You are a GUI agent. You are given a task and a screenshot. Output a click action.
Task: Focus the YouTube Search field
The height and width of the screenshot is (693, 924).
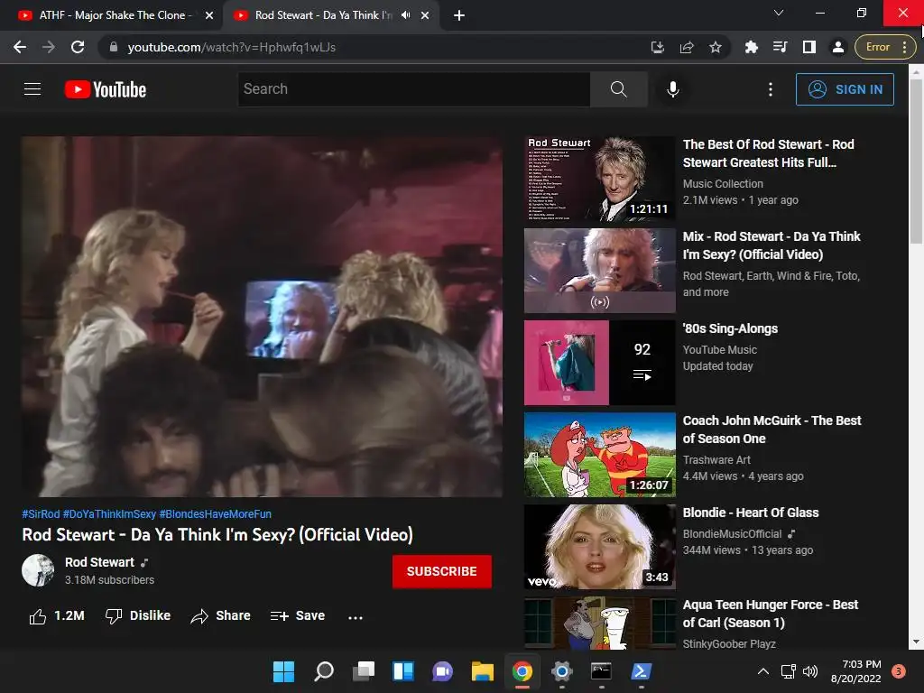[x=414, y=89]
